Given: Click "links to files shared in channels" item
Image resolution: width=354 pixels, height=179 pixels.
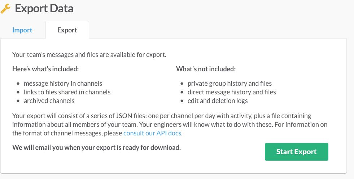Looking at the screenshot, I should pos(67,92).
